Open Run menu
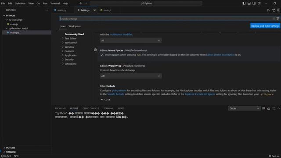281x158 pixels. pos(45,3)
